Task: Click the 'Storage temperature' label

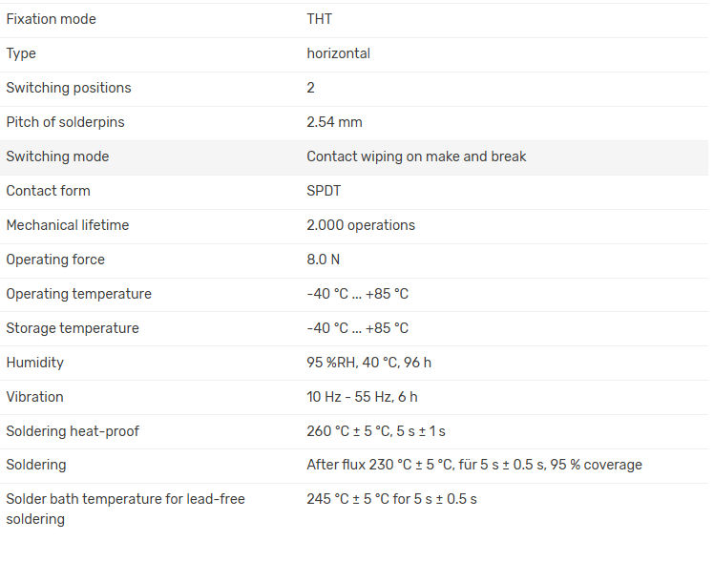Action: pos(73,328)
